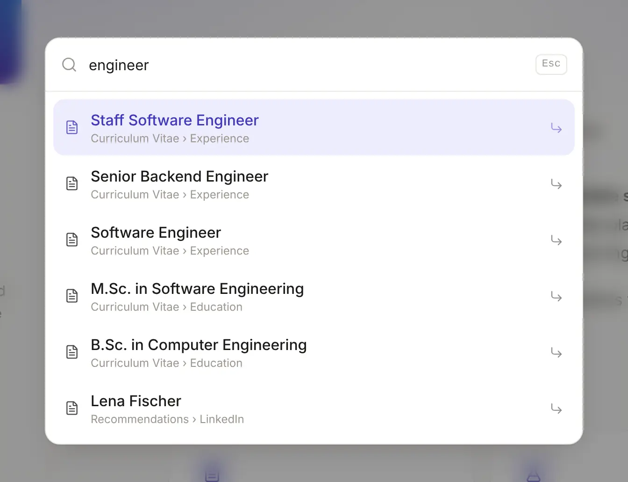628x482 pixels.
Task: Click the enter arrow on B.Sc. in Computer Engineering row
Action: tap(556, 352)
